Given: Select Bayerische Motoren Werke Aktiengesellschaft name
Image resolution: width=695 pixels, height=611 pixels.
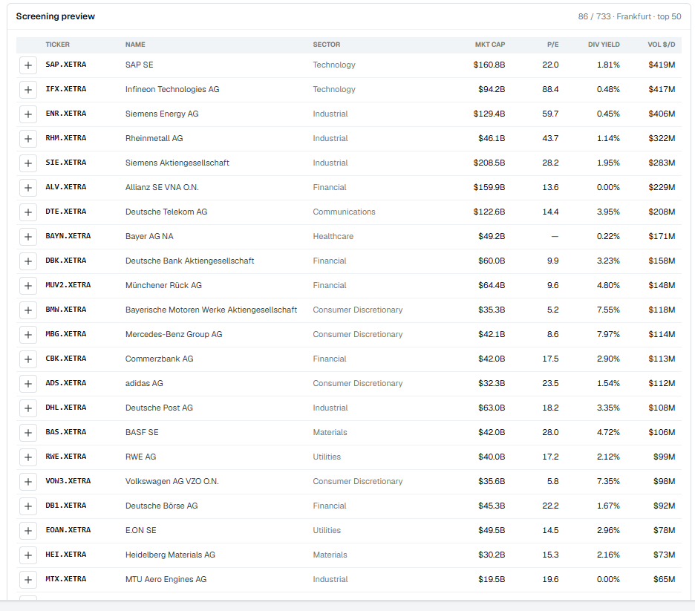Looking at the screenshot, I should tap(211, 310).
